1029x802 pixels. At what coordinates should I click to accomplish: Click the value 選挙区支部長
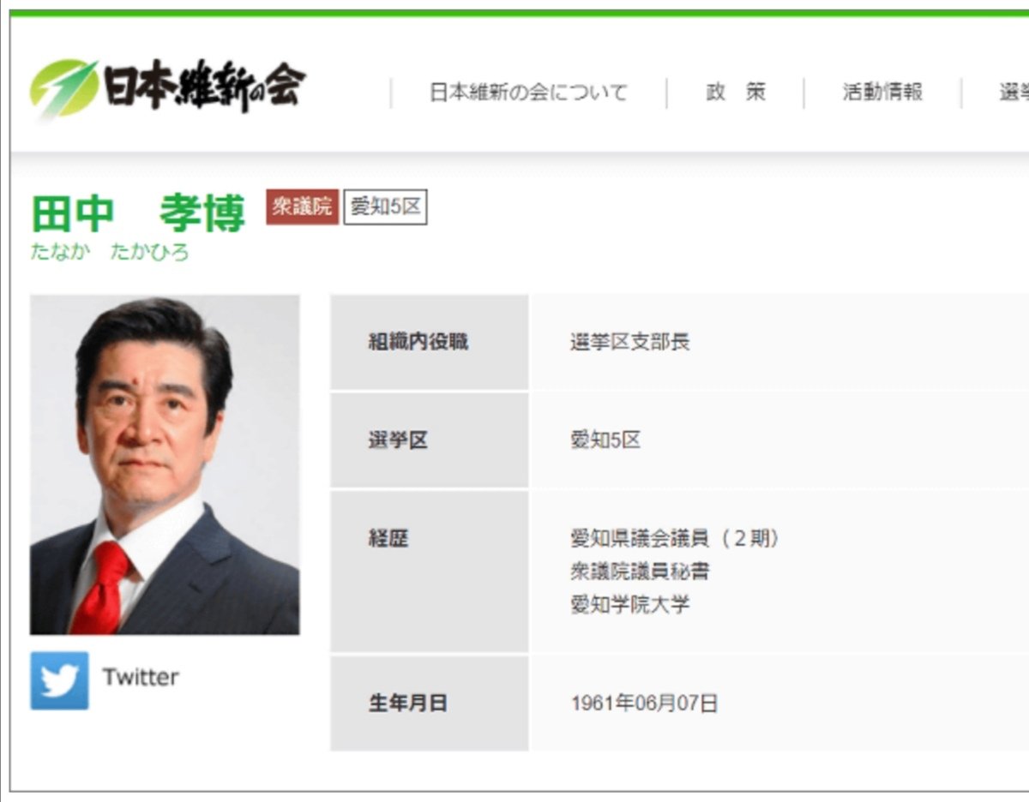(630, 342)
